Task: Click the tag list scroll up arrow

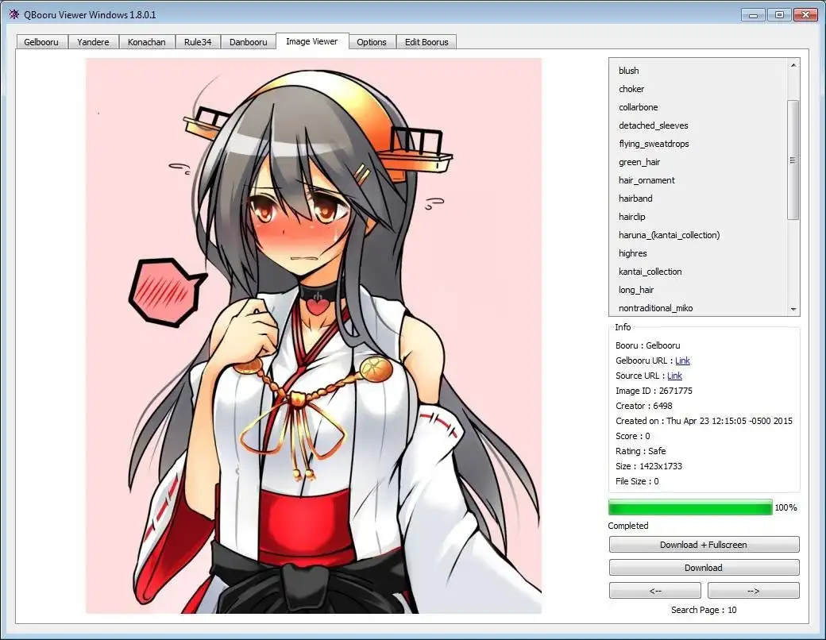Action: click(x=793, y=65)
